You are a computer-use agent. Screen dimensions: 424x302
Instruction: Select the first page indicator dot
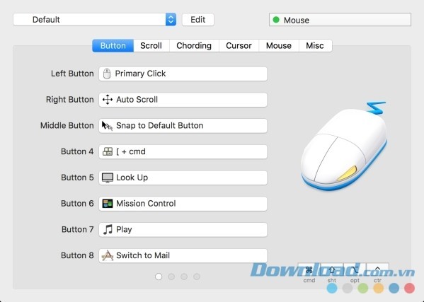pyautogui.click(x=159, y=277)
